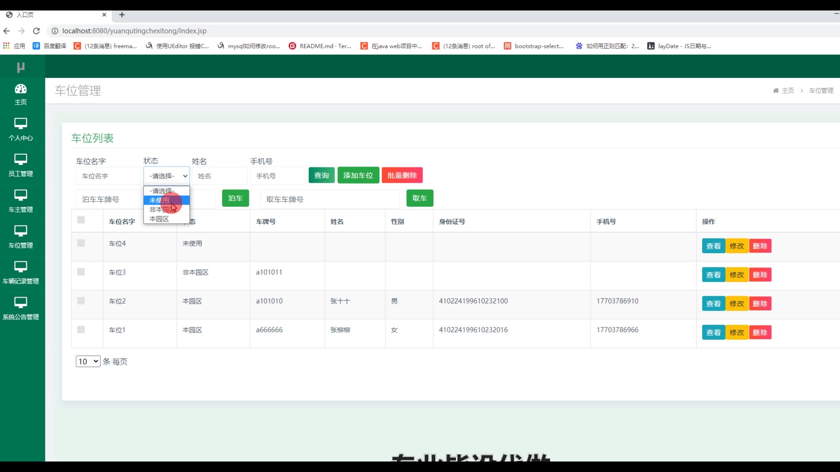Screen dimensions: 840x472
Task: Check the checkbox for 车位4 row
Action: point(81,243)
